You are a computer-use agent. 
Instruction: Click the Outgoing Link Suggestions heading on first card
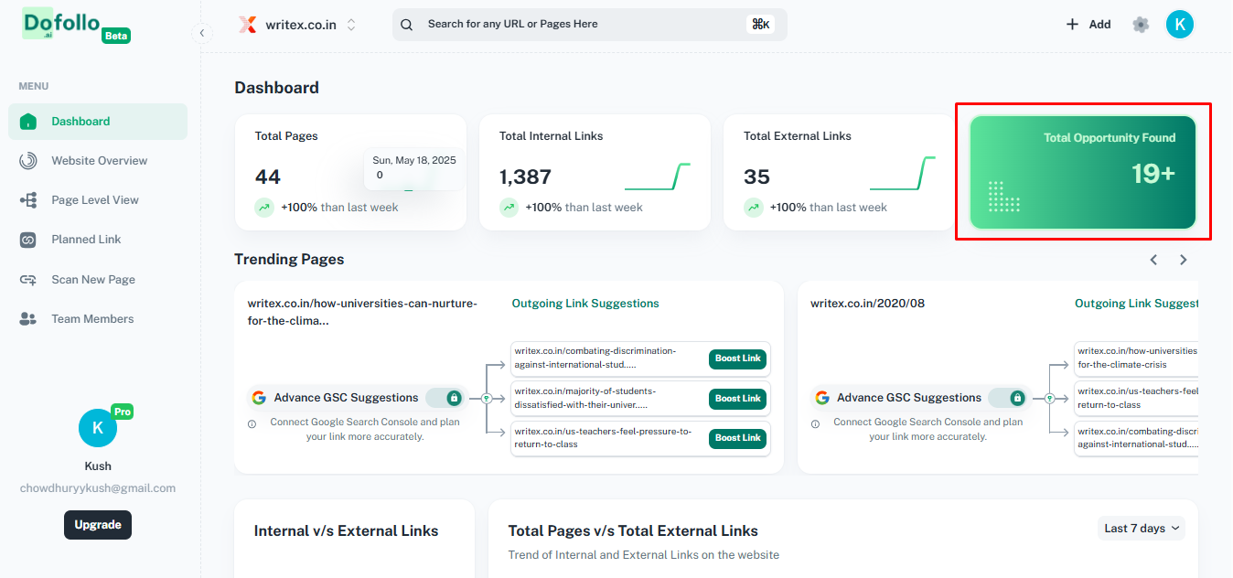[585, 304]
